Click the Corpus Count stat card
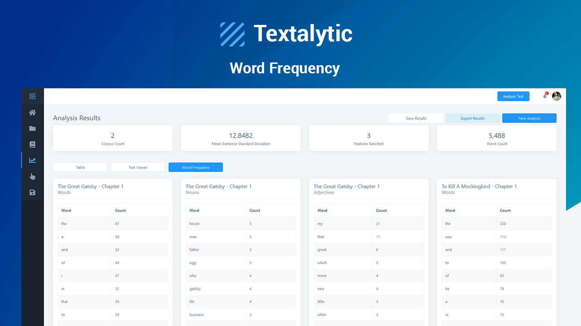Image resolution: width=581 pixels, height=326 pixels. click(113, 138)
